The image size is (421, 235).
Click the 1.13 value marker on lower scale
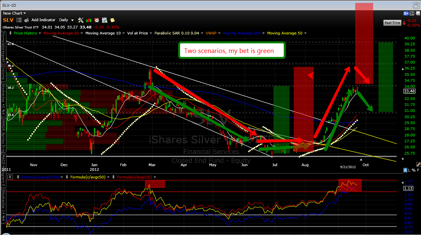409,188
